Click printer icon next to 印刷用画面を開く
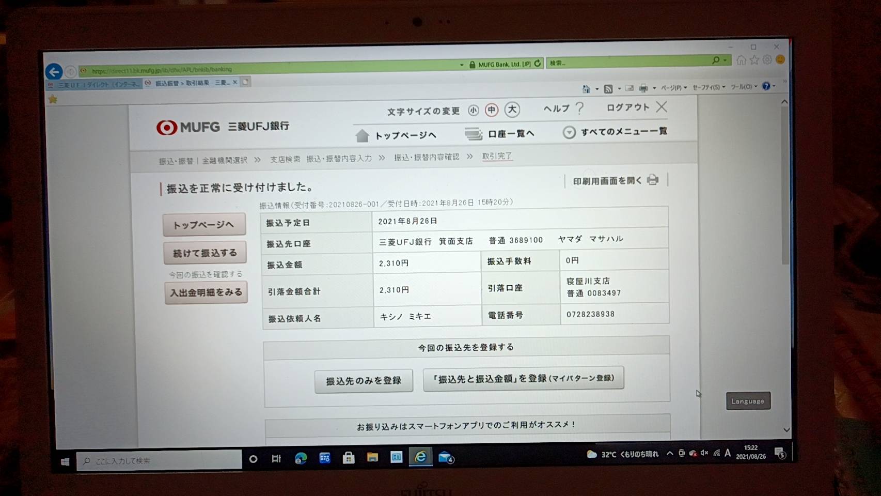 [x=653, y=180]
